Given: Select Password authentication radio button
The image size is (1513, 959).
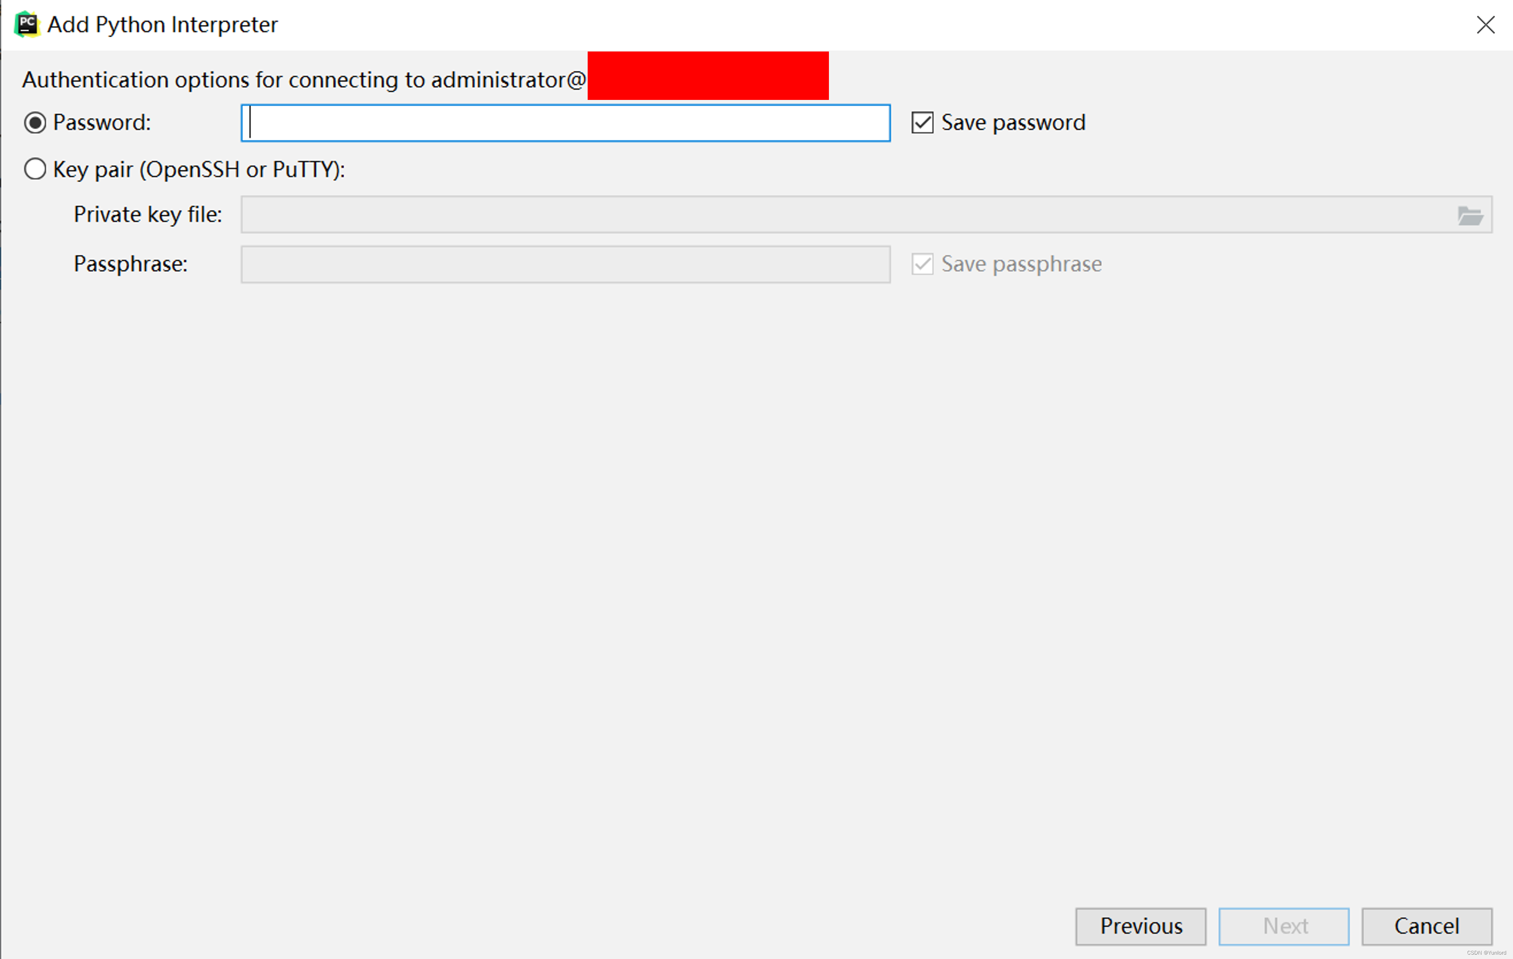Looking at the screenshot, I should [x=36, y=122].
